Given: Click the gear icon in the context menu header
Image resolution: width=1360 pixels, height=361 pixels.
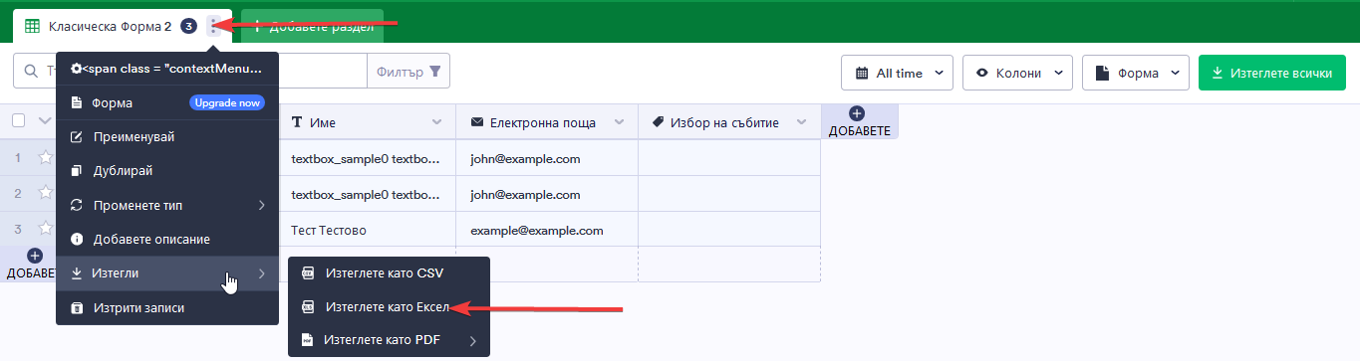Looking at the screenshot, I should coord(75,70).
